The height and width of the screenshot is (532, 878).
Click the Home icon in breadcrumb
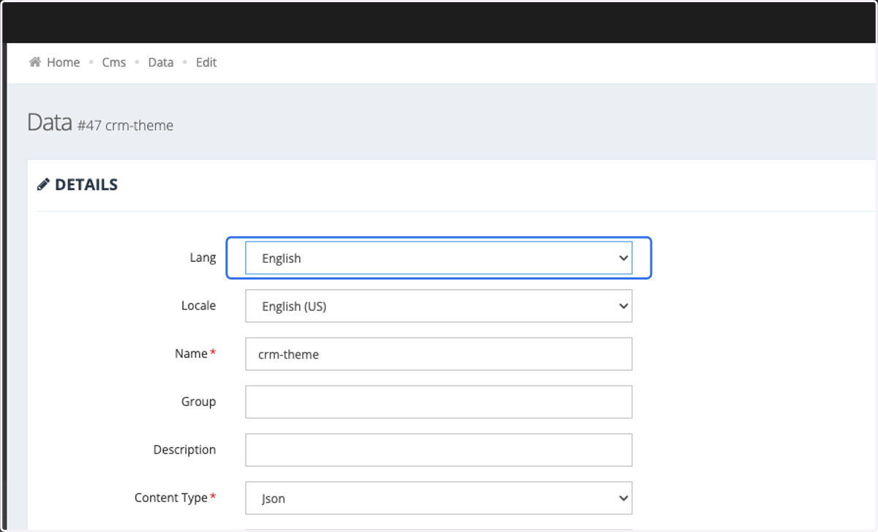point(34,62)
